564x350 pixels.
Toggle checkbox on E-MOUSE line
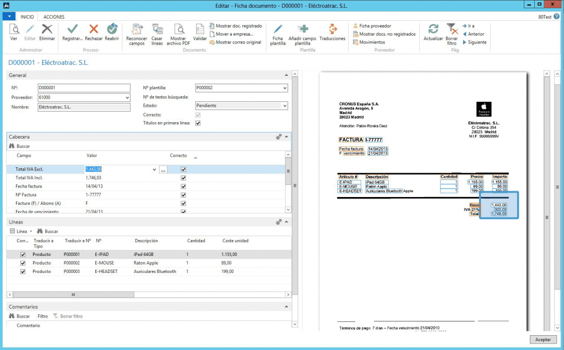pos(23,263)
